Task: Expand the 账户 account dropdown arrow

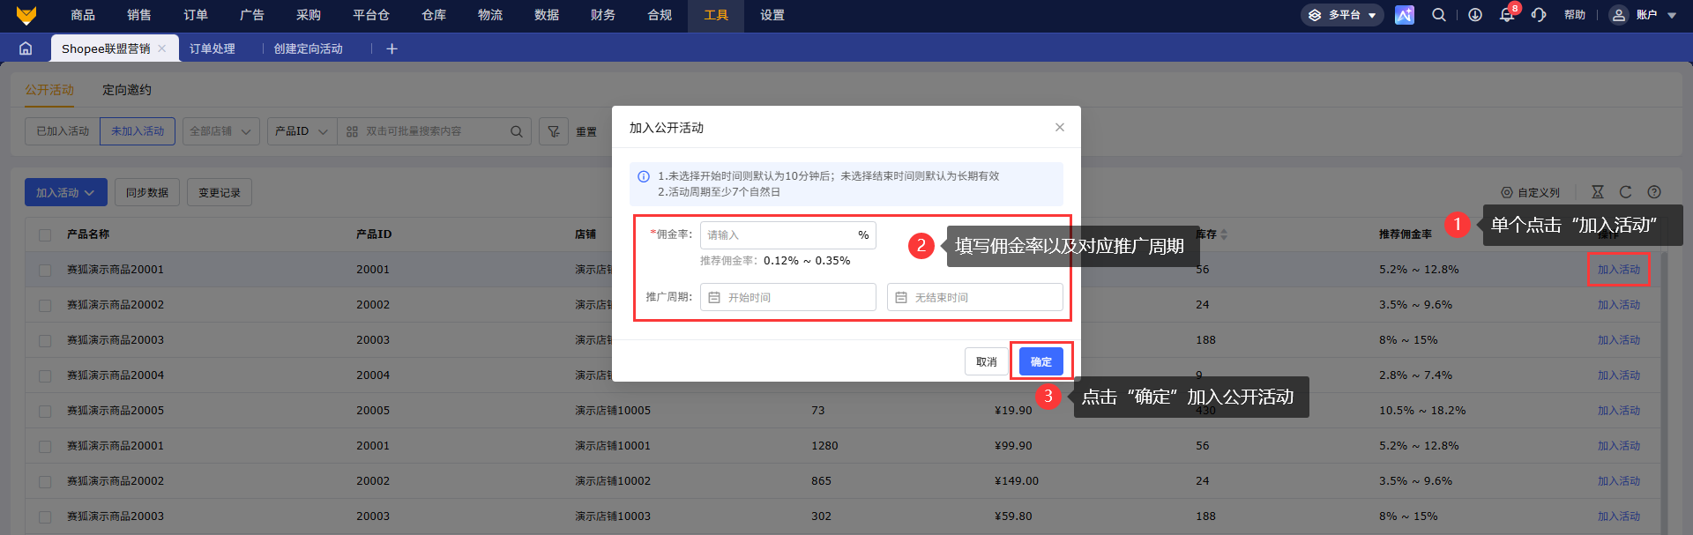Action: 1672,16
